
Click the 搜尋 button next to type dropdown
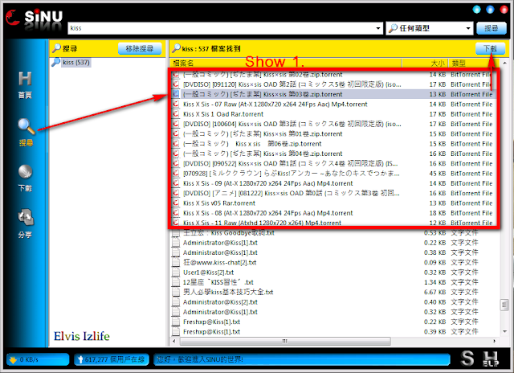491,28
